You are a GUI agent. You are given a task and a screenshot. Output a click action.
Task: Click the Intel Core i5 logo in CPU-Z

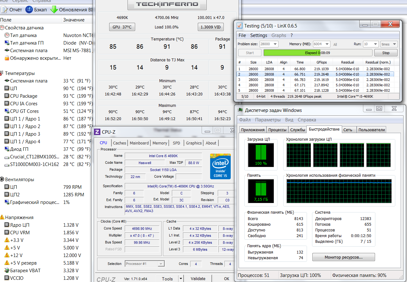220,166
